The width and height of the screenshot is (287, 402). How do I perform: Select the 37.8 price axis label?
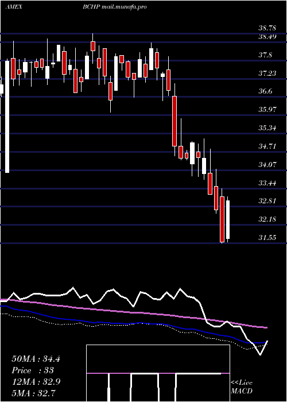point(266,55)
